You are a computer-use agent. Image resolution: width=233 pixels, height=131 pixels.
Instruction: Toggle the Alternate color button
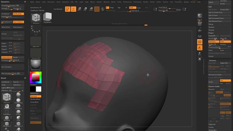tap(36, 96)
